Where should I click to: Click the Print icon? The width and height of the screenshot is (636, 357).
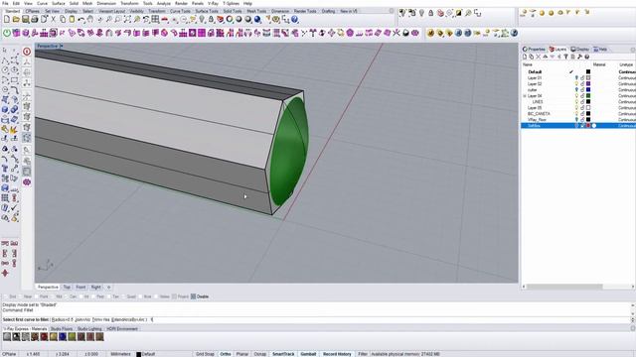point(35,20)
